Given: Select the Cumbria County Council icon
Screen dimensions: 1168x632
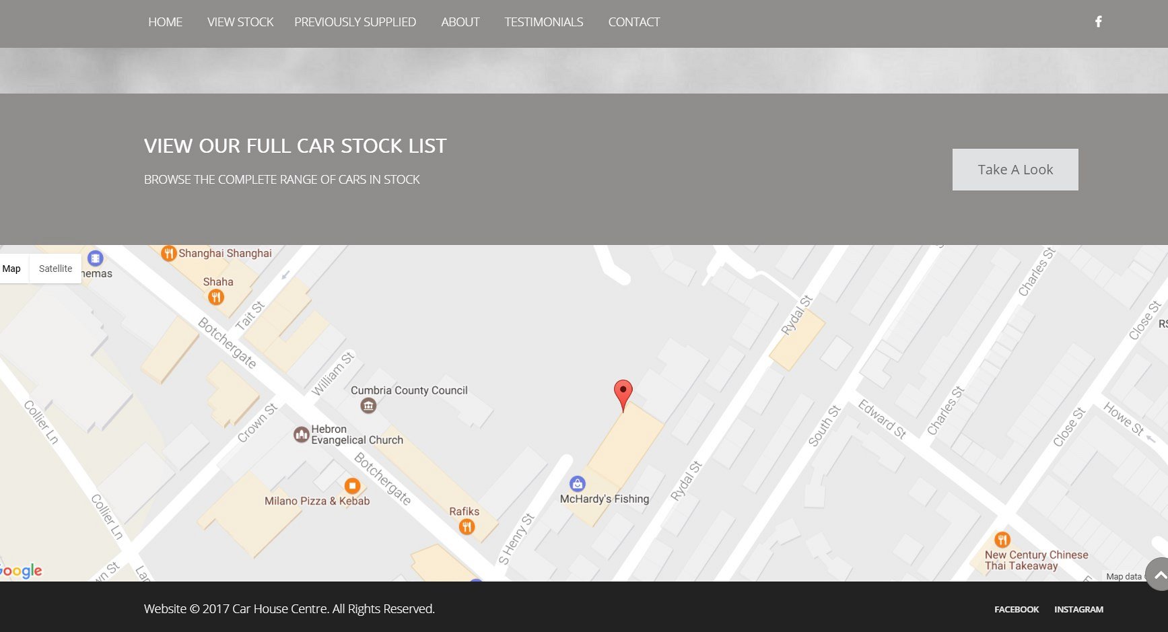Looking at the screenshot, I should tap(368, 406).
